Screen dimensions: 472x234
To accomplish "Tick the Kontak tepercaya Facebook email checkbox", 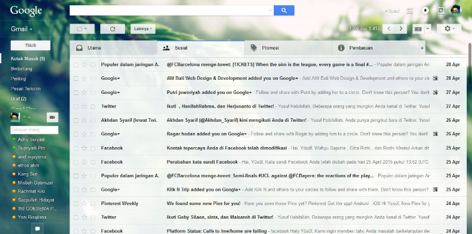I will [x=76, y=148].
